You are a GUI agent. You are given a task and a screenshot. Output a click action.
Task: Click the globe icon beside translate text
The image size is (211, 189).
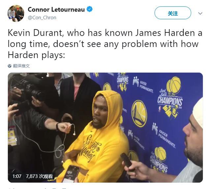[10, 66]
